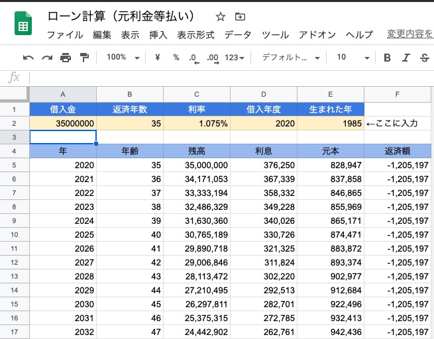The image size is (434, 339).
Task: Select the select-all corner box
Action: coord(15,94)
